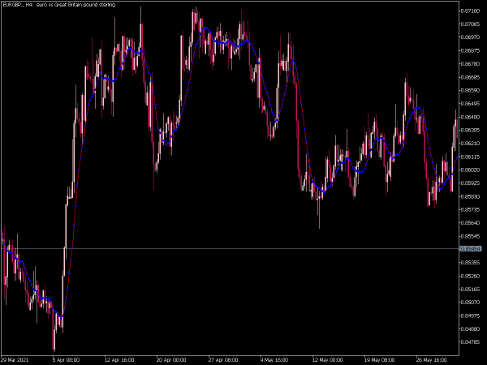This screenshot has width=487, height=365.
Task: Click the 0.85735 price axis label
Action: [x=470, y=209]
